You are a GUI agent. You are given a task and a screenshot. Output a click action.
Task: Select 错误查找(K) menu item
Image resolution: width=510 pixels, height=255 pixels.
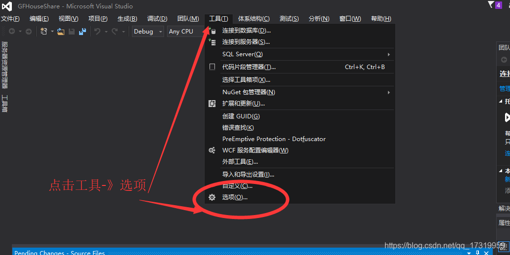tap(300, 127)
